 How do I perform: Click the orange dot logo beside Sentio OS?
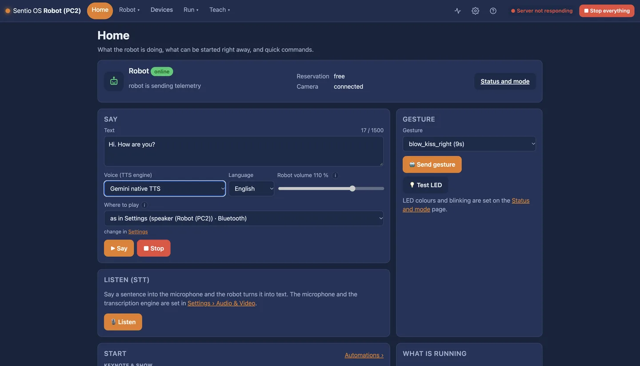[8, 11]
